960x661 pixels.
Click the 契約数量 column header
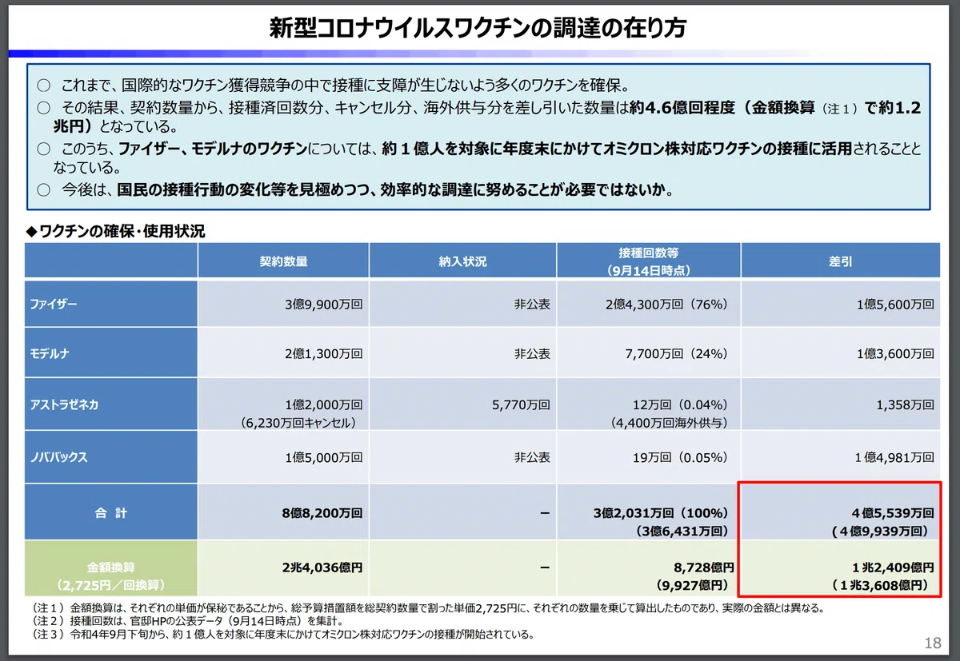coord(283,261)
